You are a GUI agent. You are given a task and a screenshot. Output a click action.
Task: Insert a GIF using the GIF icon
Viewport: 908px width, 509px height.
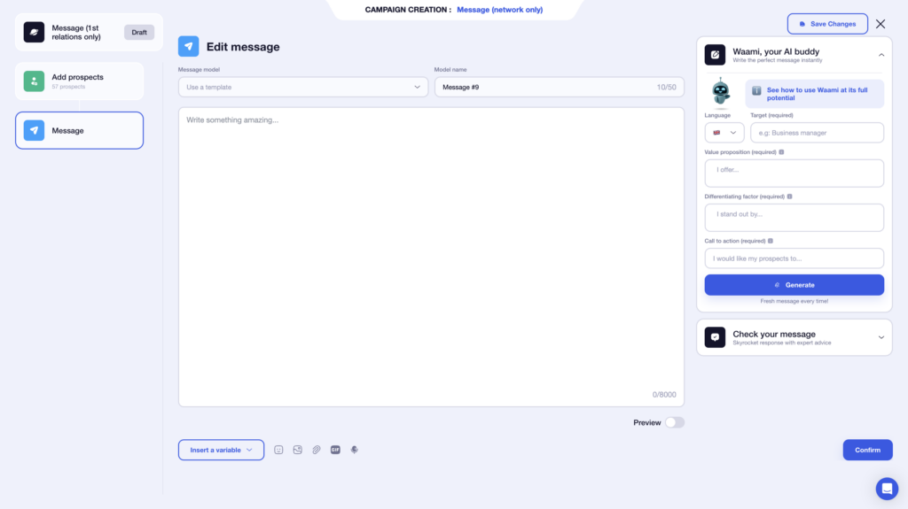[x=335, y=450]
